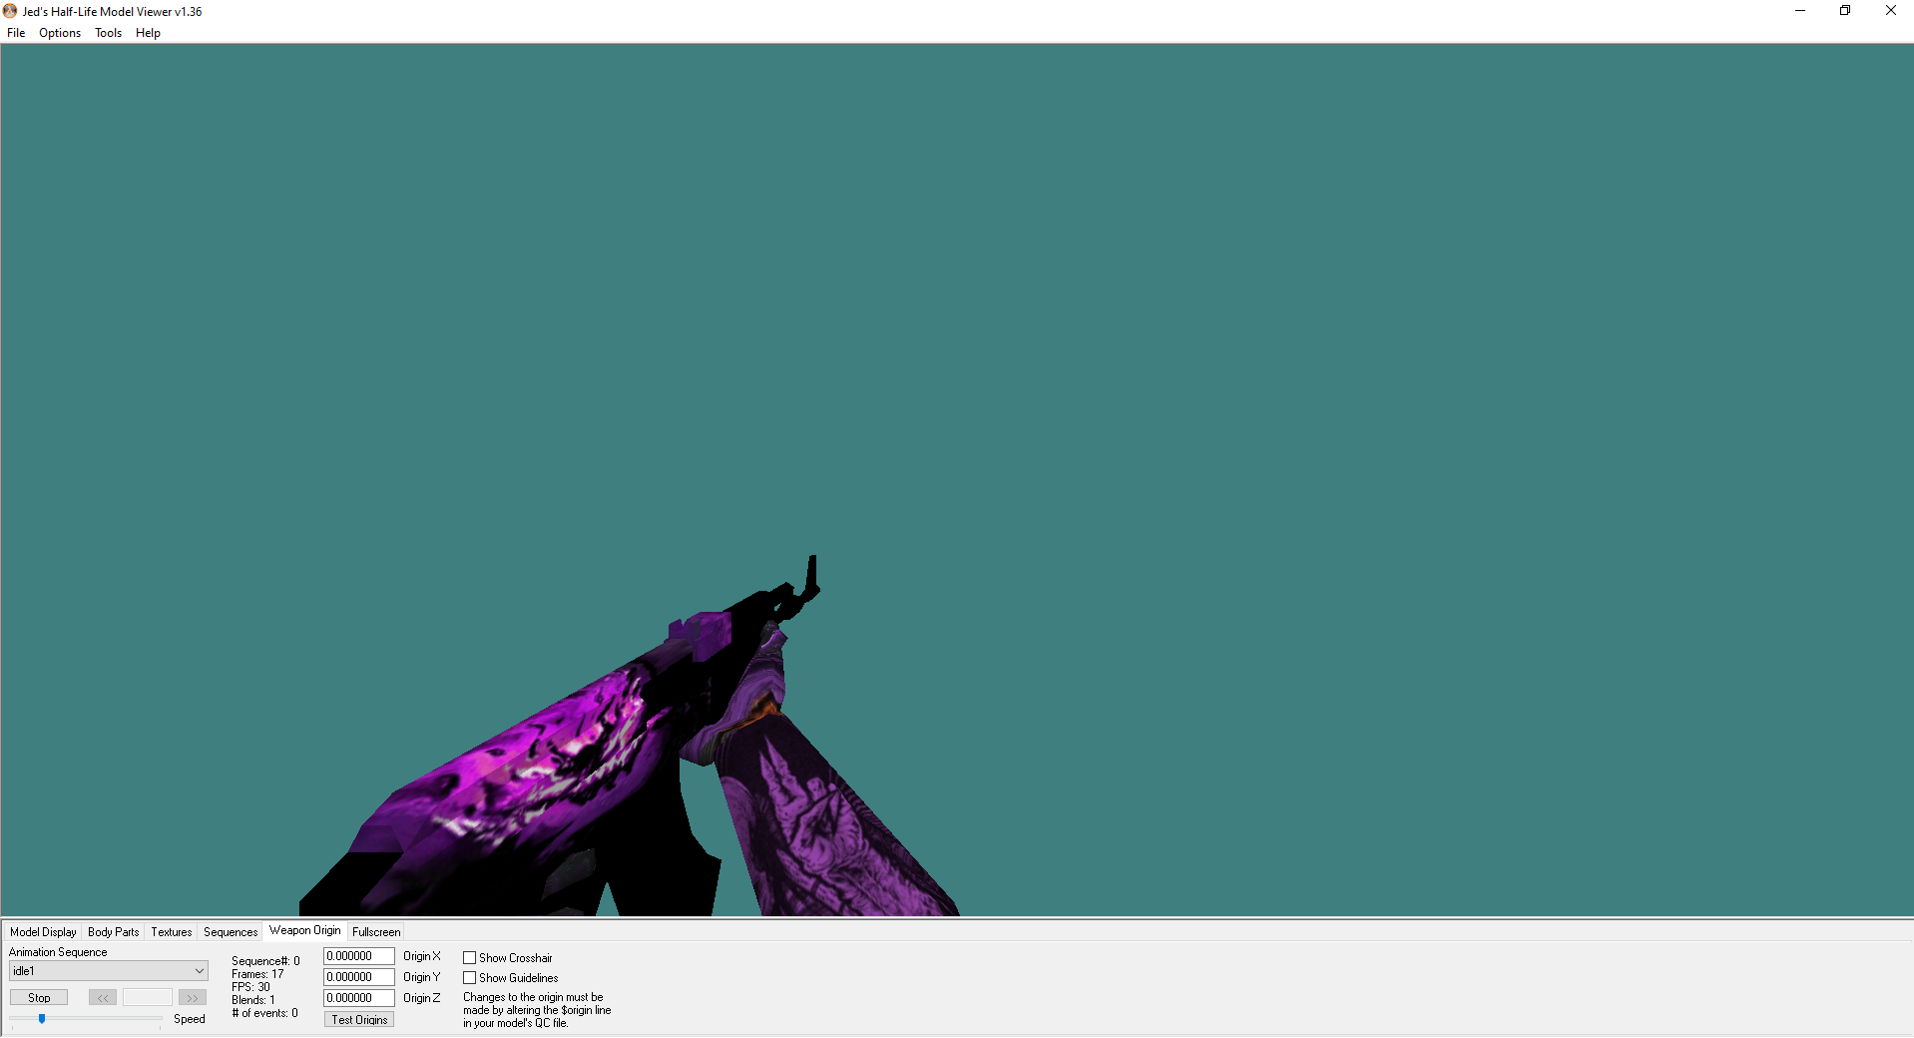Click the 'FPS: 30' readout
Image resolution: width=1914 pixels, height=1038 pixels.
tap(250, 987)
